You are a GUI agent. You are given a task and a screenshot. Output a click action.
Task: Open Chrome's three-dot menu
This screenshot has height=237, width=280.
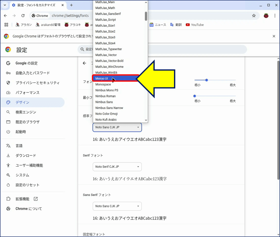(x=275, y=16)
